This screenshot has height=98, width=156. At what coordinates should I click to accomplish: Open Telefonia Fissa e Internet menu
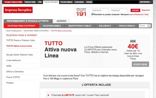coord(21,26)
